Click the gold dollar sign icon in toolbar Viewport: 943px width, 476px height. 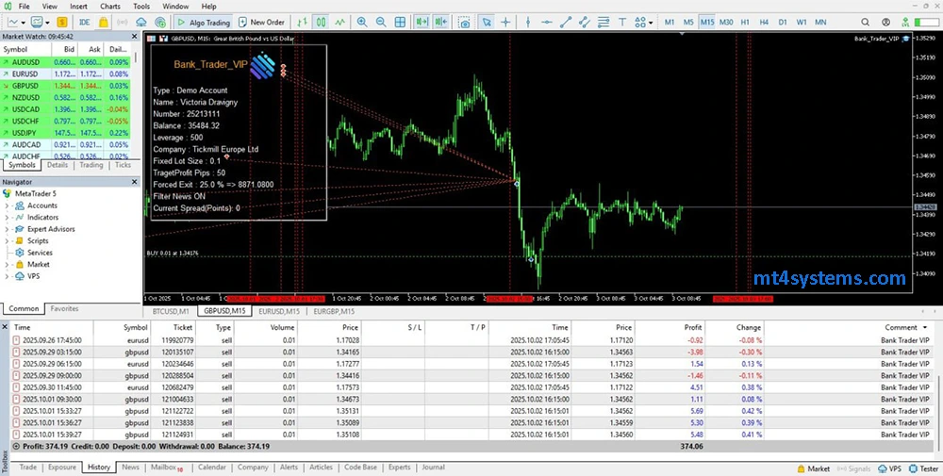(x=62, y=23)
